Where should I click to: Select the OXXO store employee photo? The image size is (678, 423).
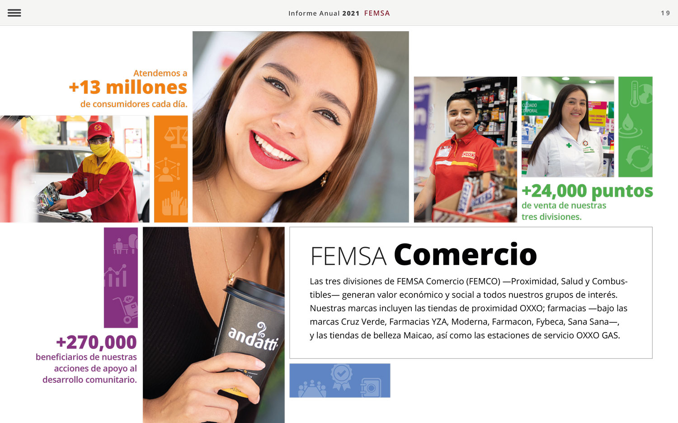[x=466, y=149]
